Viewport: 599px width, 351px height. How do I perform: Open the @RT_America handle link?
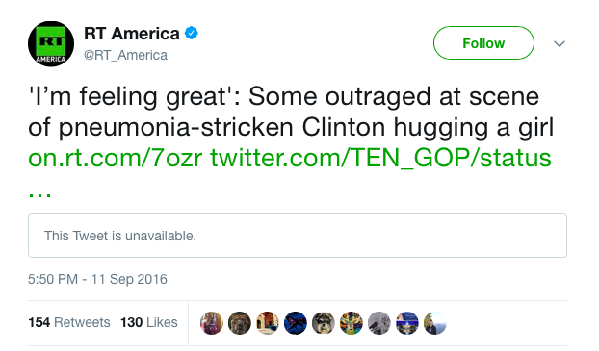point(125,55)
